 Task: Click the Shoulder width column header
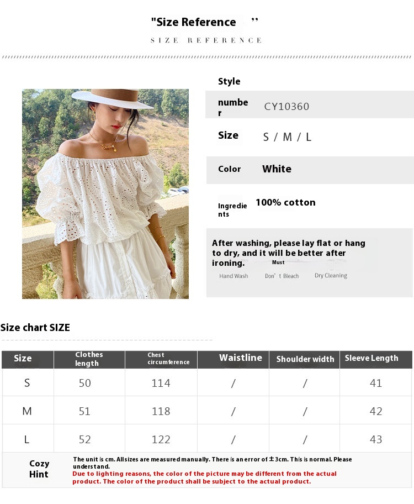tap(305, 359)
